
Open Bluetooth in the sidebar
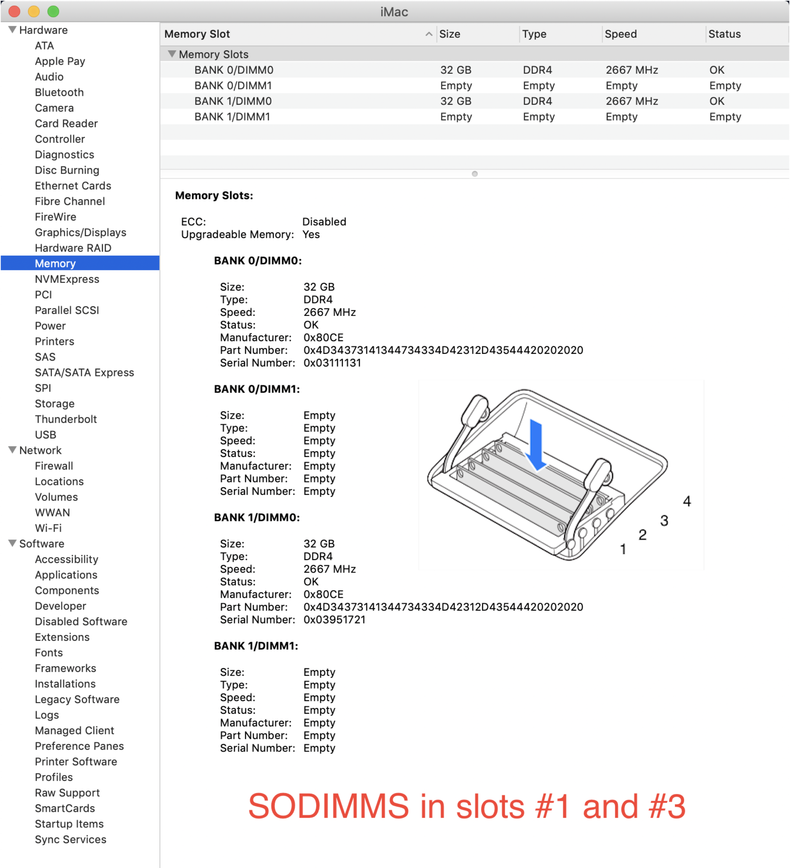coord(60,92)
